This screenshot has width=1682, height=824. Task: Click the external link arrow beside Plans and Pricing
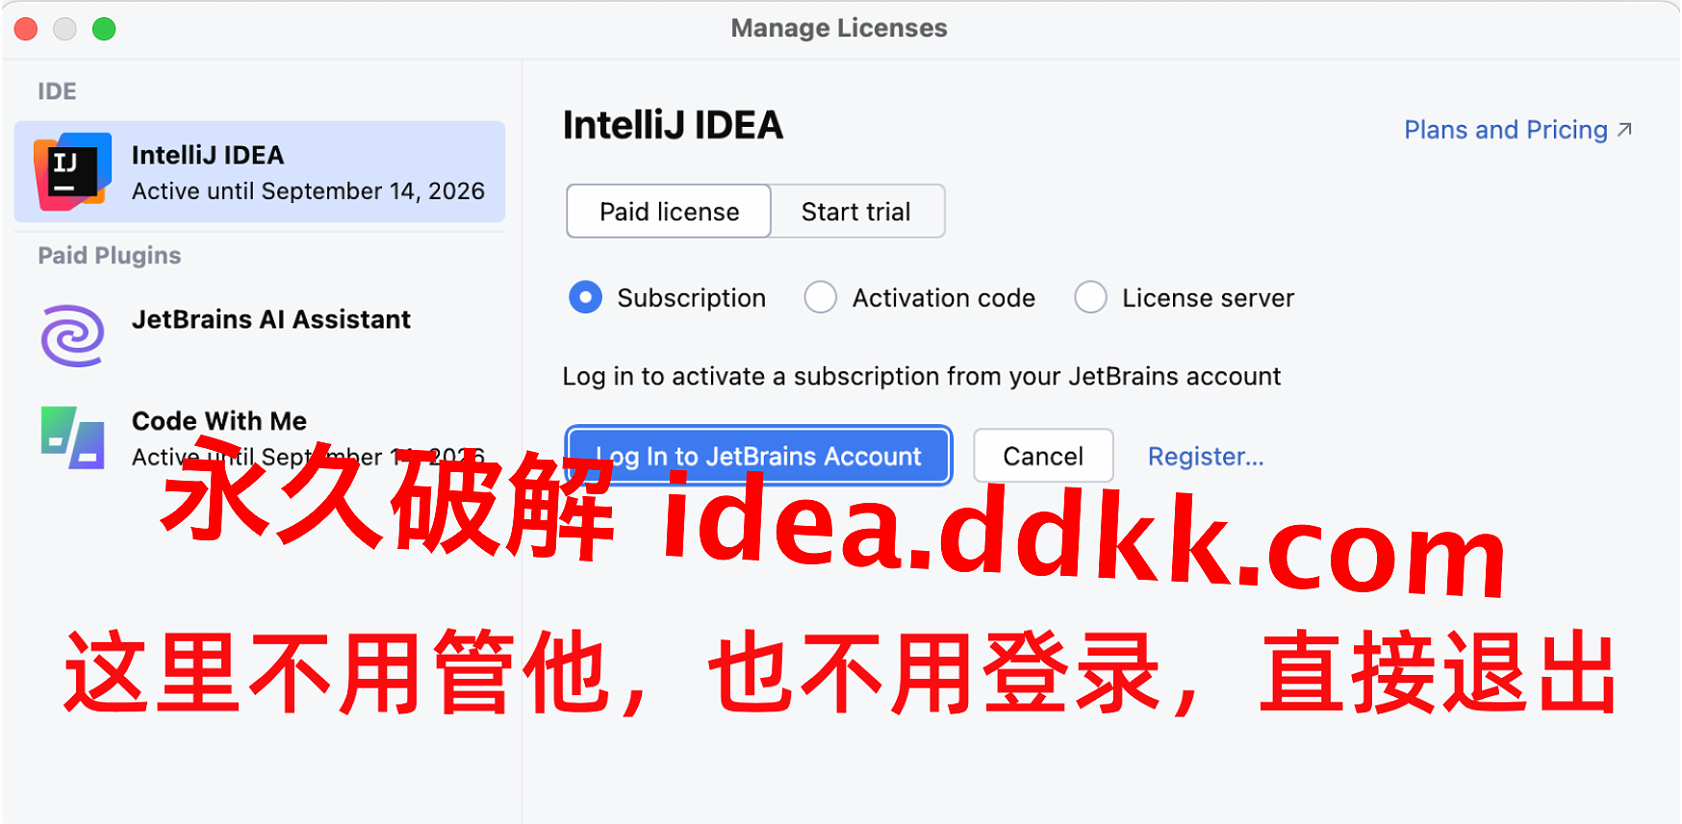tap(1625, 130)
